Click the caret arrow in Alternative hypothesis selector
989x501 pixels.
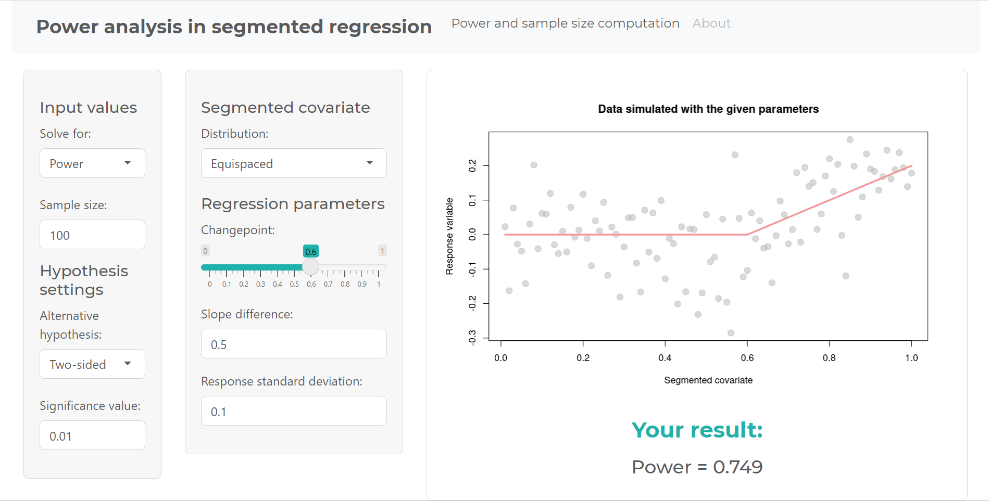(x=128, y=364)
